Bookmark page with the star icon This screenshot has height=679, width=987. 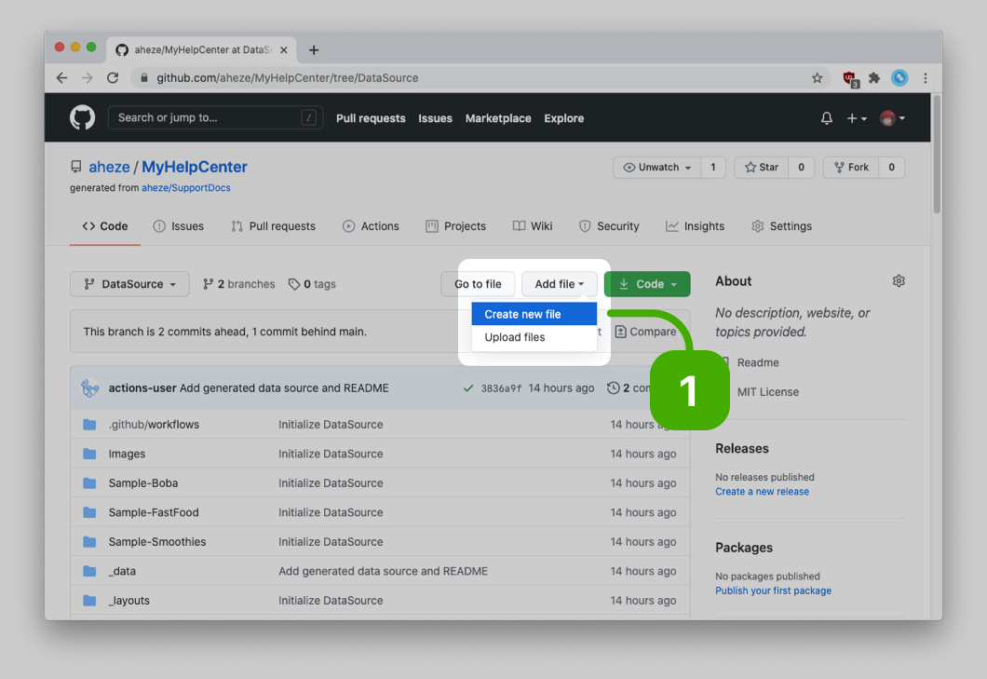817,78
